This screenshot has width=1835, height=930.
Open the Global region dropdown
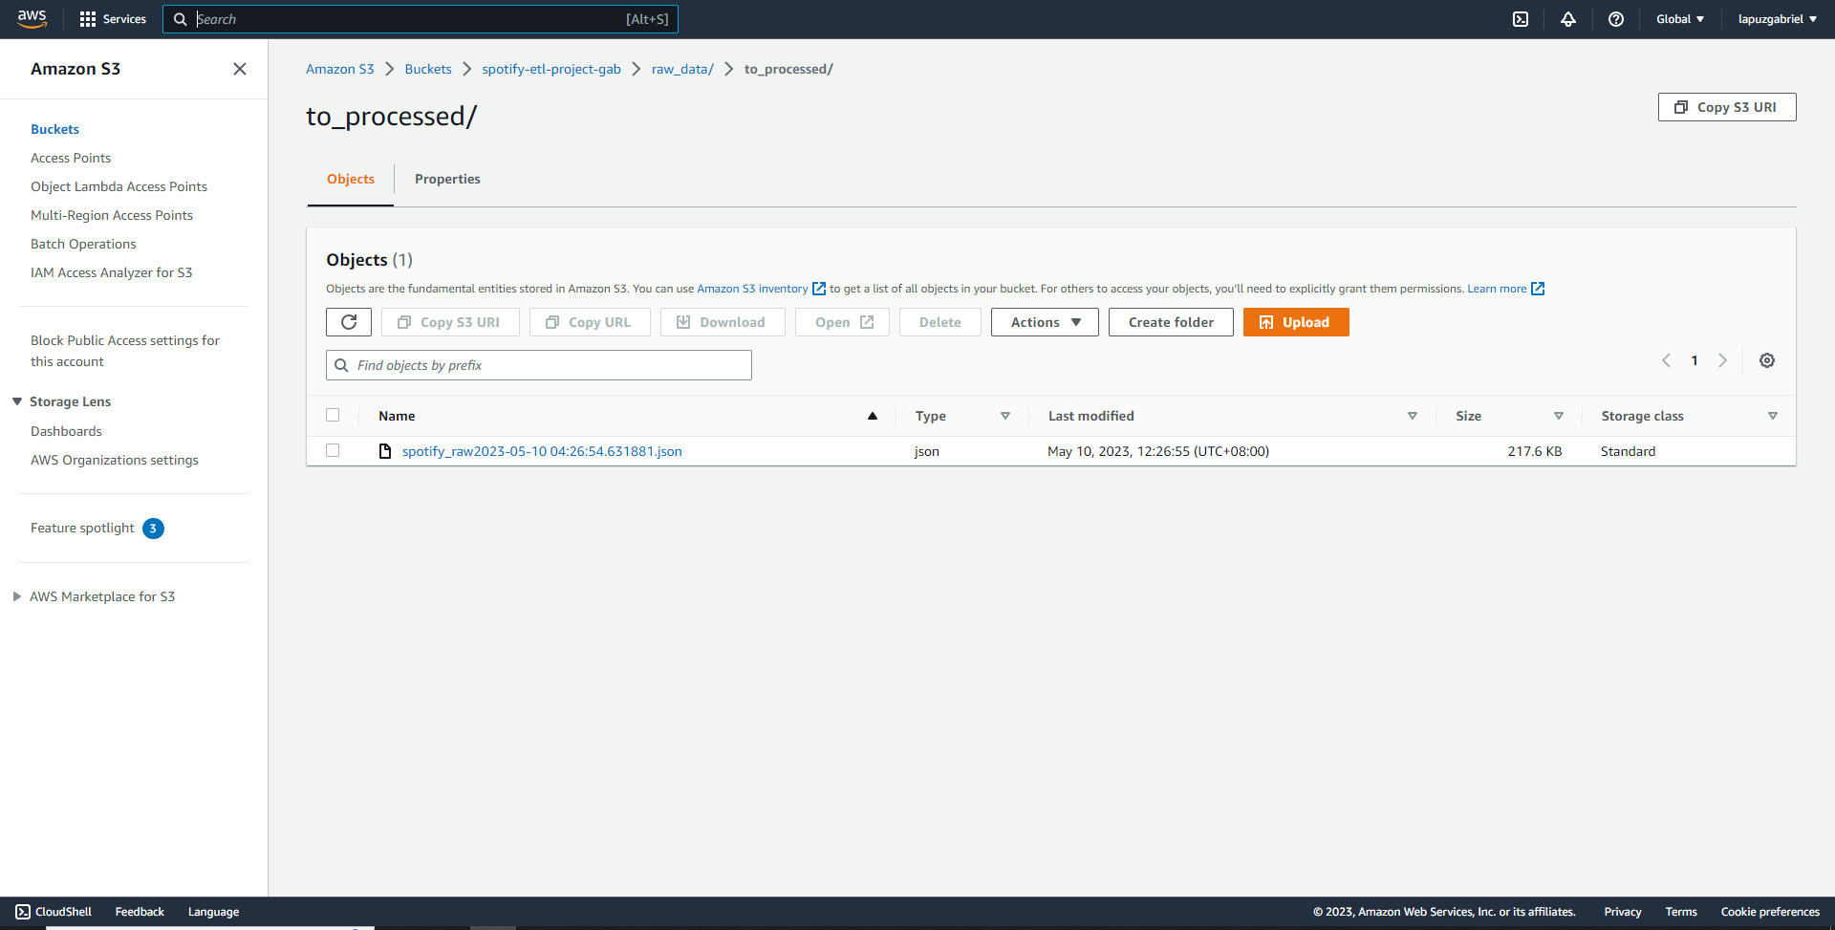[1680, 19]
